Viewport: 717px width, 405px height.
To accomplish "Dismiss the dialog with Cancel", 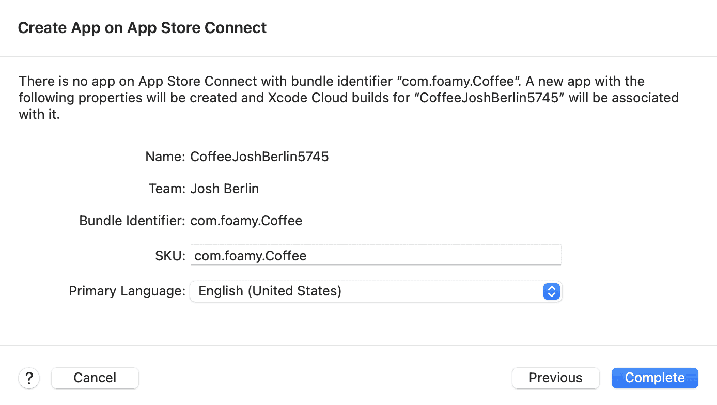I will (95, 378).
